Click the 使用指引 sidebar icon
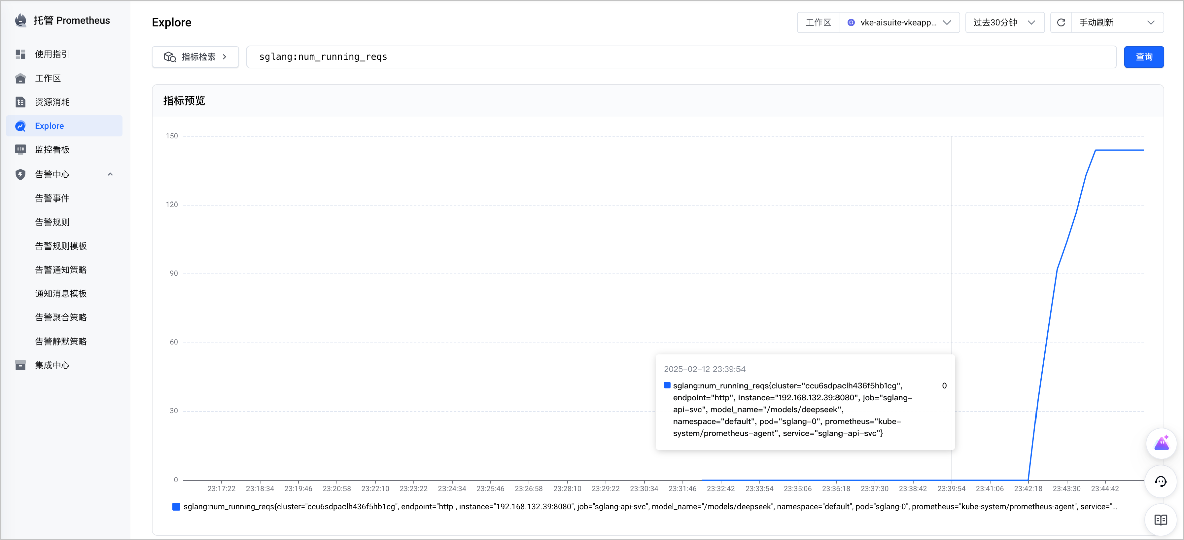This screenshot has height=540, width=1184. (x=21, y=54)
